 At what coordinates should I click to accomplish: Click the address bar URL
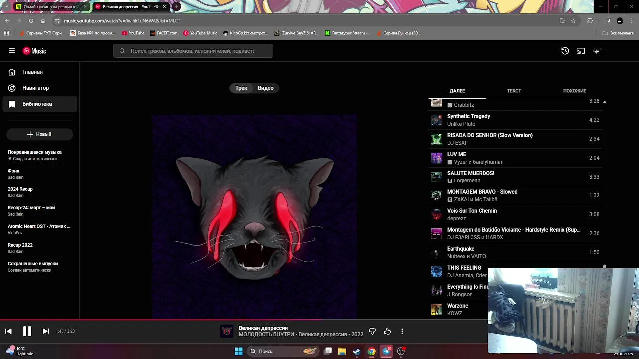tap(122, 21)
